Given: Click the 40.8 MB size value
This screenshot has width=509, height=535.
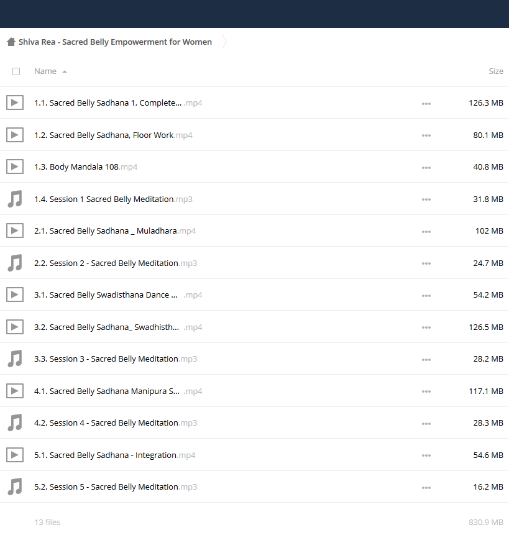Looking at the screenshot, I should point(488,167).
